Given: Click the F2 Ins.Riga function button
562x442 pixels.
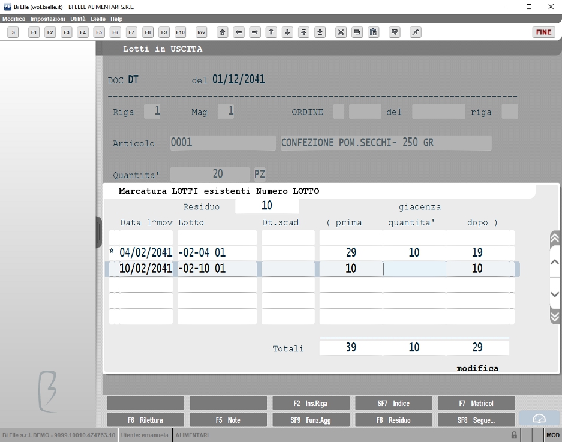Looking at the screenshot, I should pos(311,403).
